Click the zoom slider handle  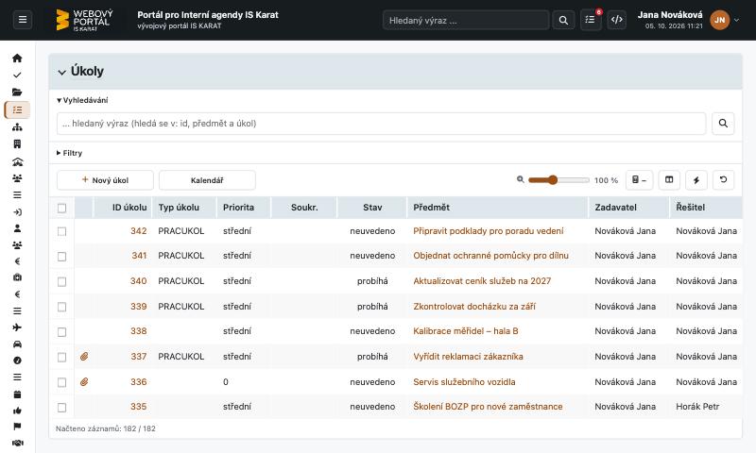coord(553,180)
